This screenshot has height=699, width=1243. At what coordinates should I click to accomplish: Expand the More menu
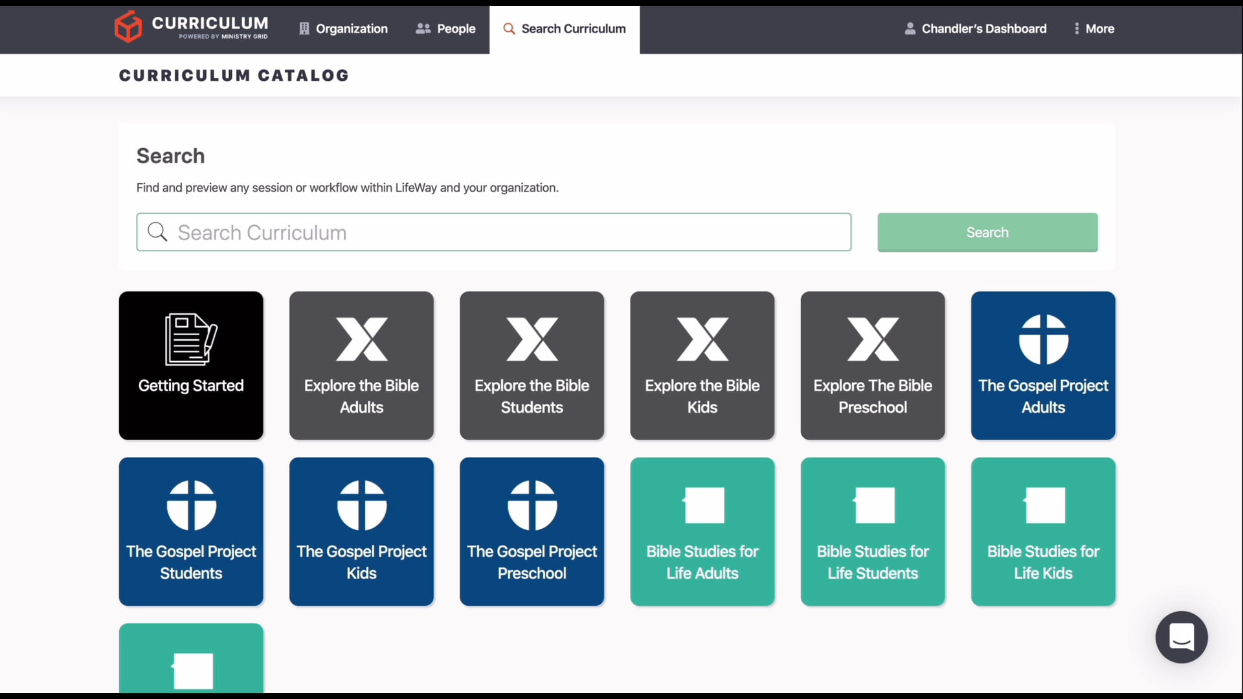(x=1094, y=28)
